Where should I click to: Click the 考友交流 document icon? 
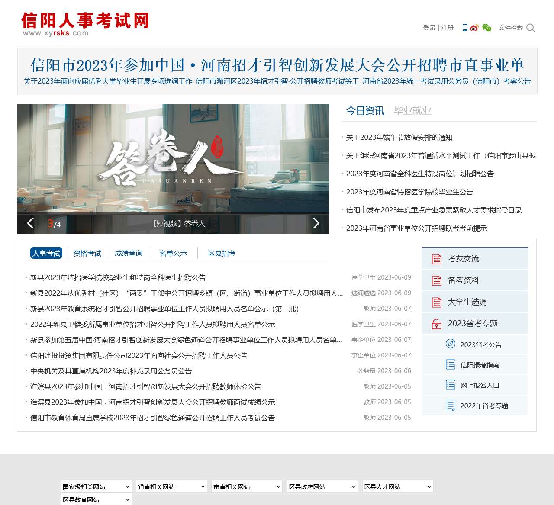click(437, 259)
